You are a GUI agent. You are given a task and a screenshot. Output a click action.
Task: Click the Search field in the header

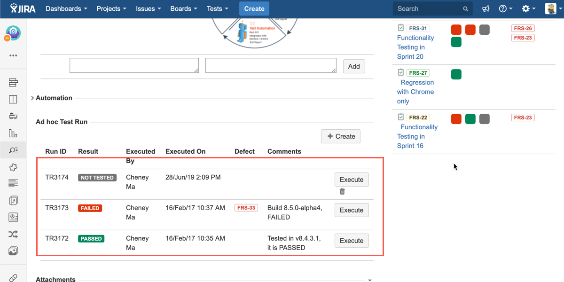(x=428, y=9)
